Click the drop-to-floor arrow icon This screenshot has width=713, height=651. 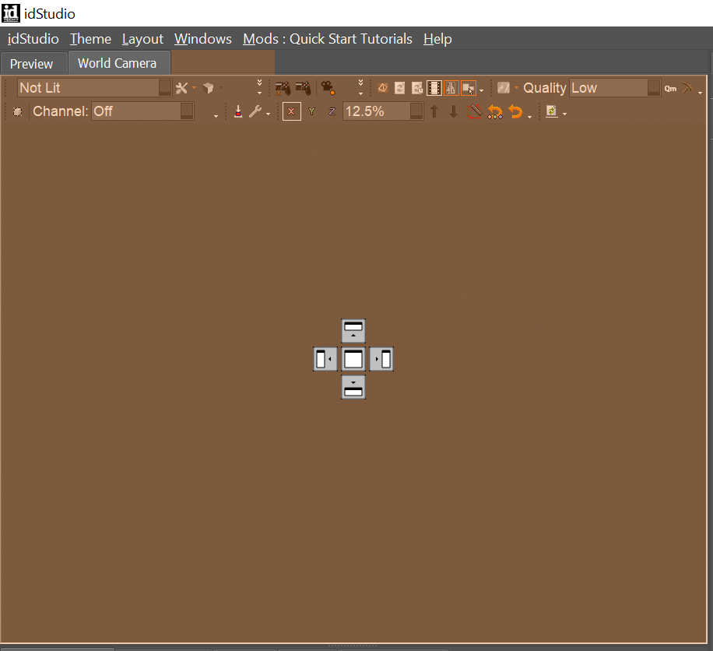(238, 111)
